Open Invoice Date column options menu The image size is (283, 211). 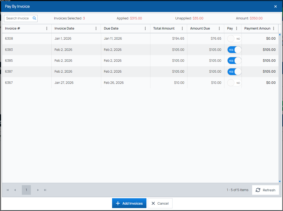(x=96, y=28)
